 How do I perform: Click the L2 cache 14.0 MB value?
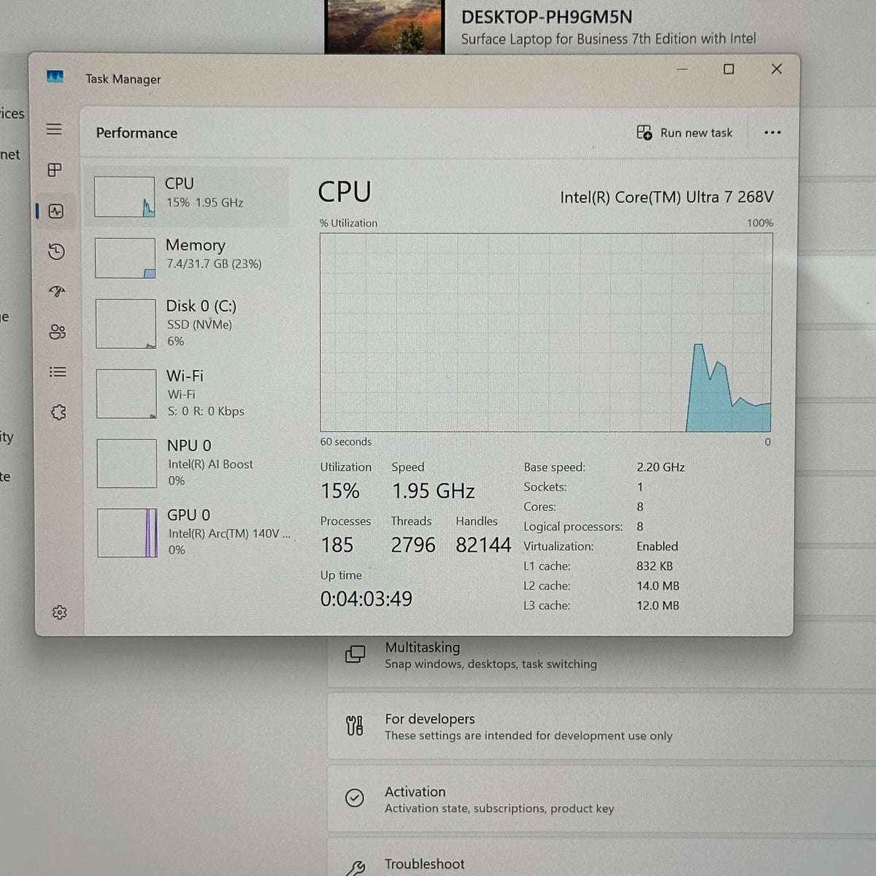(658, 585)
